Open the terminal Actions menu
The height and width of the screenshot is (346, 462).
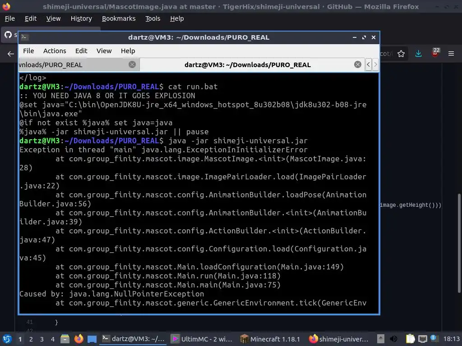tap(55, 51)
